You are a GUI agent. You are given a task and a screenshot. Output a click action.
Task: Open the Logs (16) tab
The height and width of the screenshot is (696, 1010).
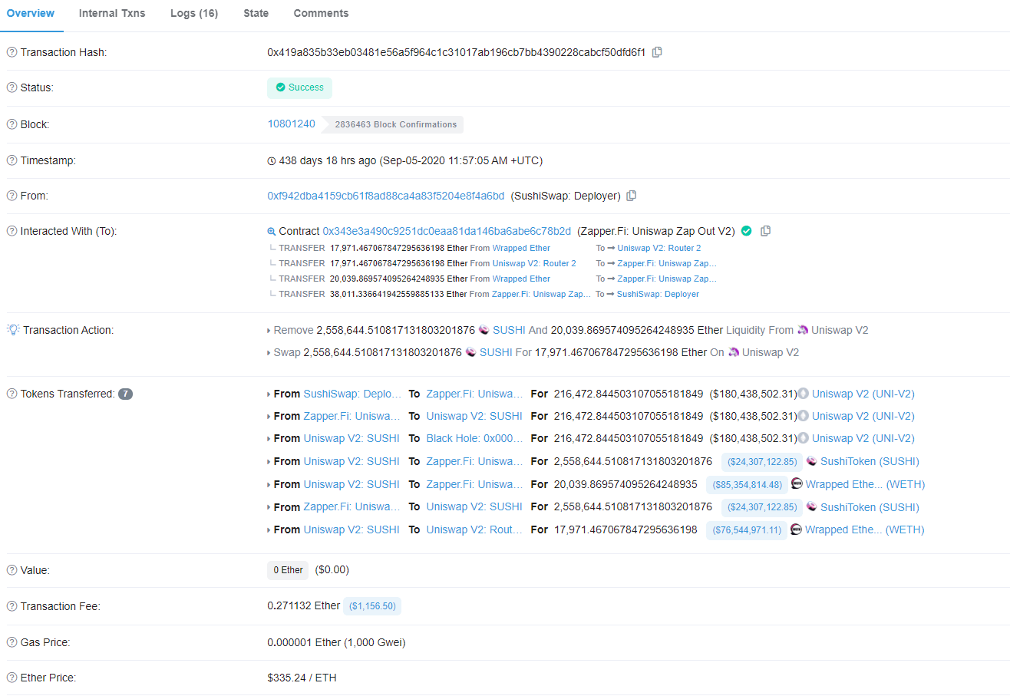click(194, 13)
